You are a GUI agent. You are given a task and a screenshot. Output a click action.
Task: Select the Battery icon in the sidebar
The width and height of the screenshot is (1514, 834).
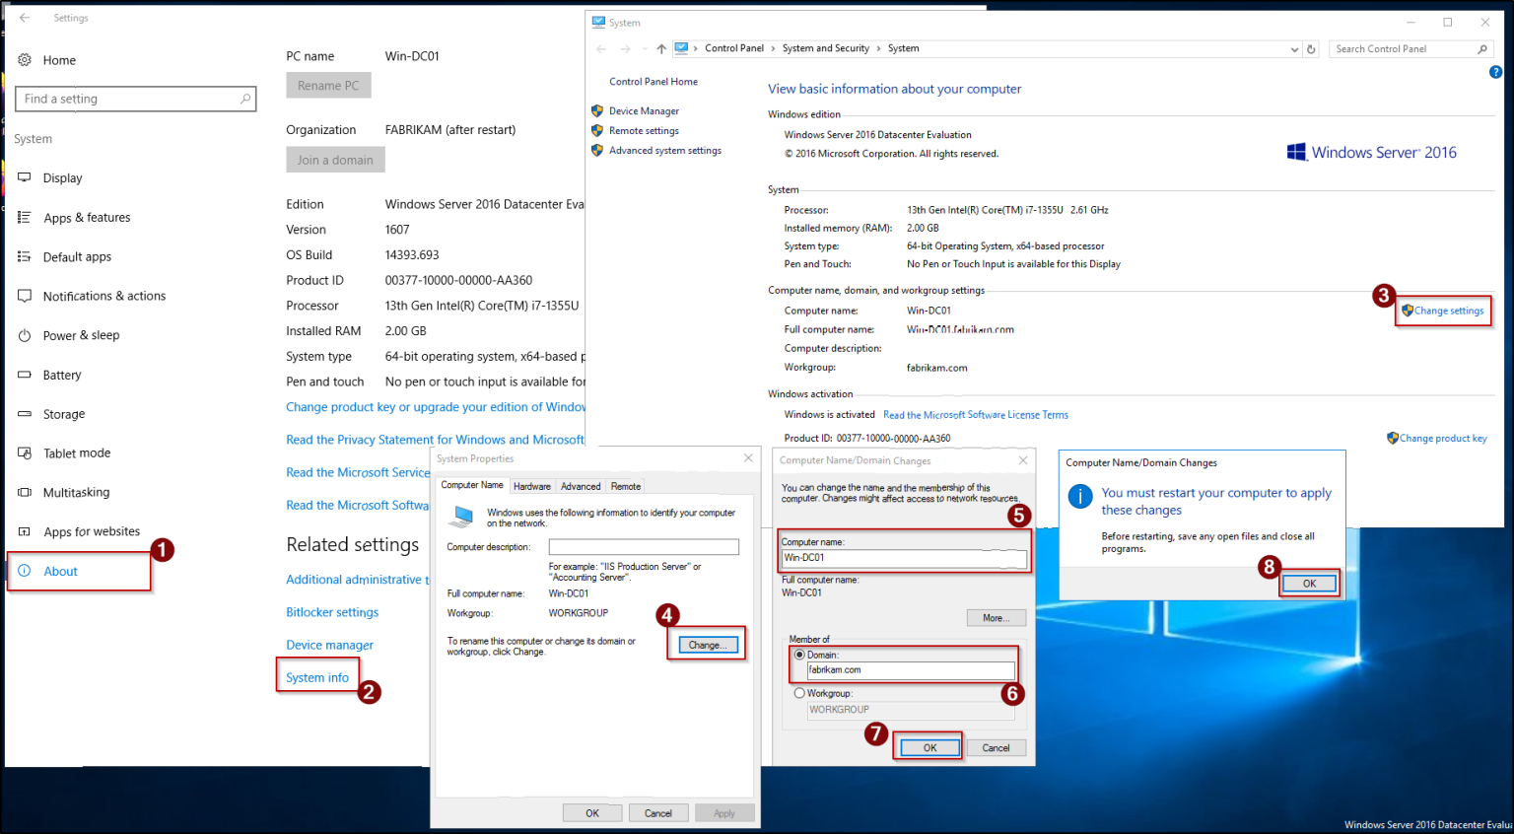[24, 375]
